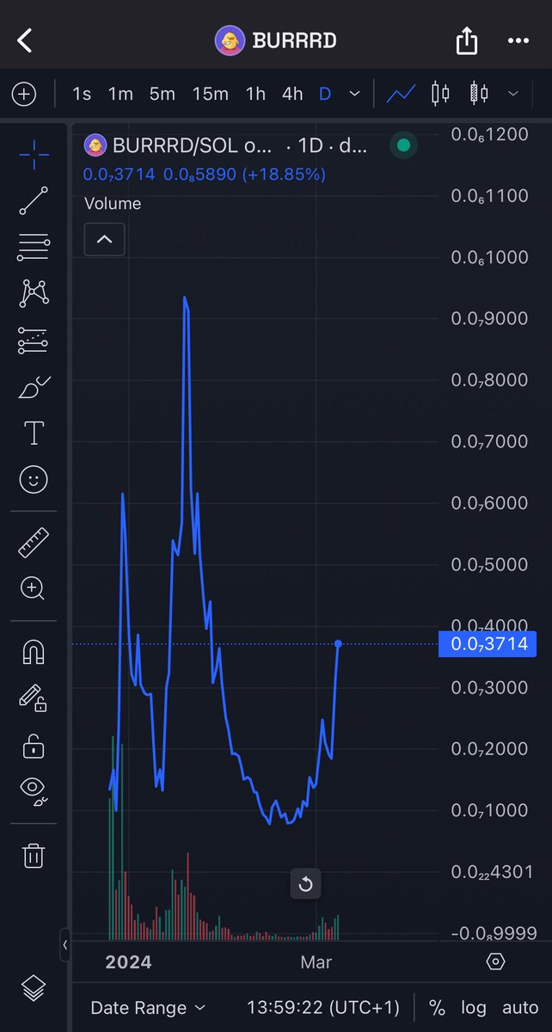Click the 13:59:22 (UTC+1) timezone

coord(324,1008)
